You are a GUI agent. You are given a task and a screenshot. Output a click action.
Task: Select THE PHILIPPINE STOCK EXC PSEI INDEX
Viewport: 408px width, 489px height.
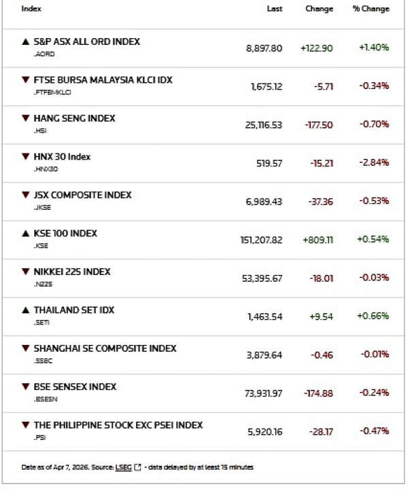118,425
